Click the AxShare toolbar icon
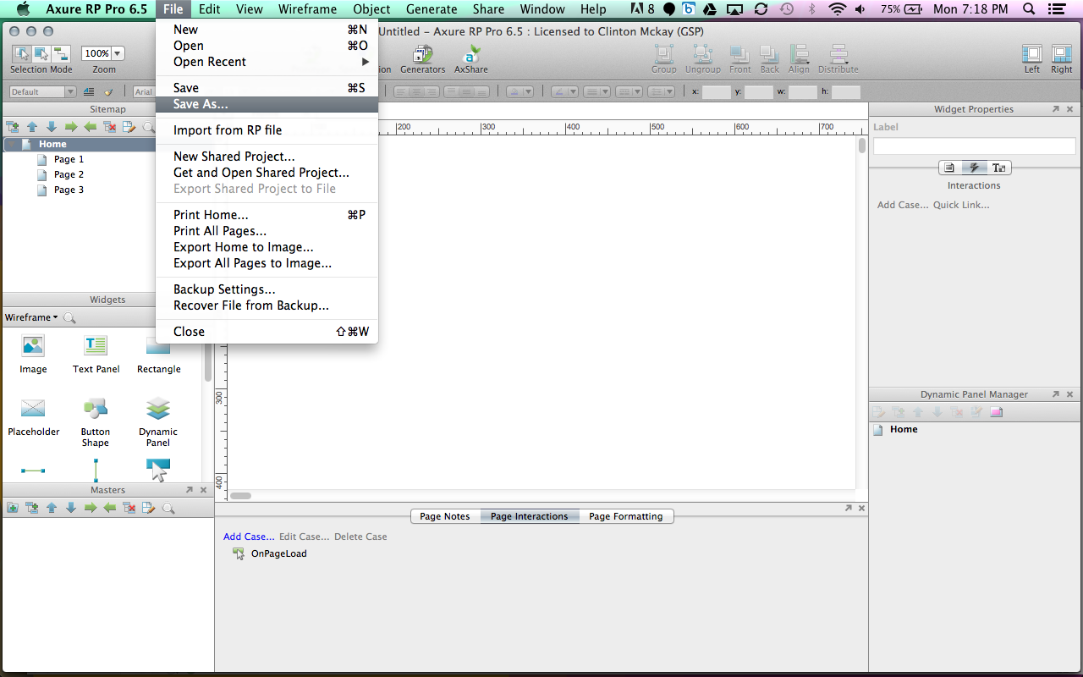This screenshot has height=677, width=1083. click(x=471, y=59)
